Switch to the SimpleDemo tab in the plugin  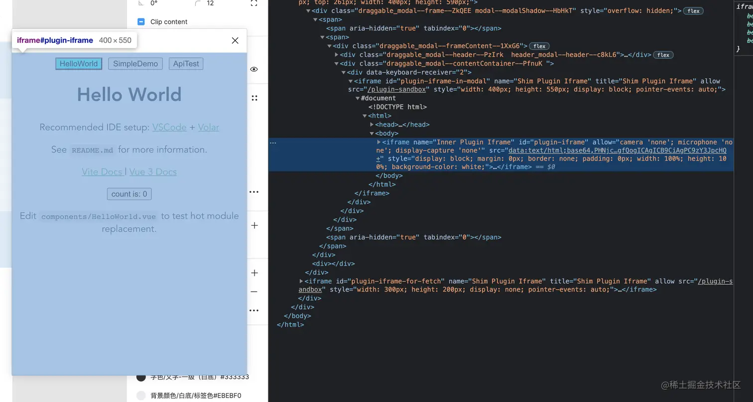pyautogui.click(x=135, y=64)
